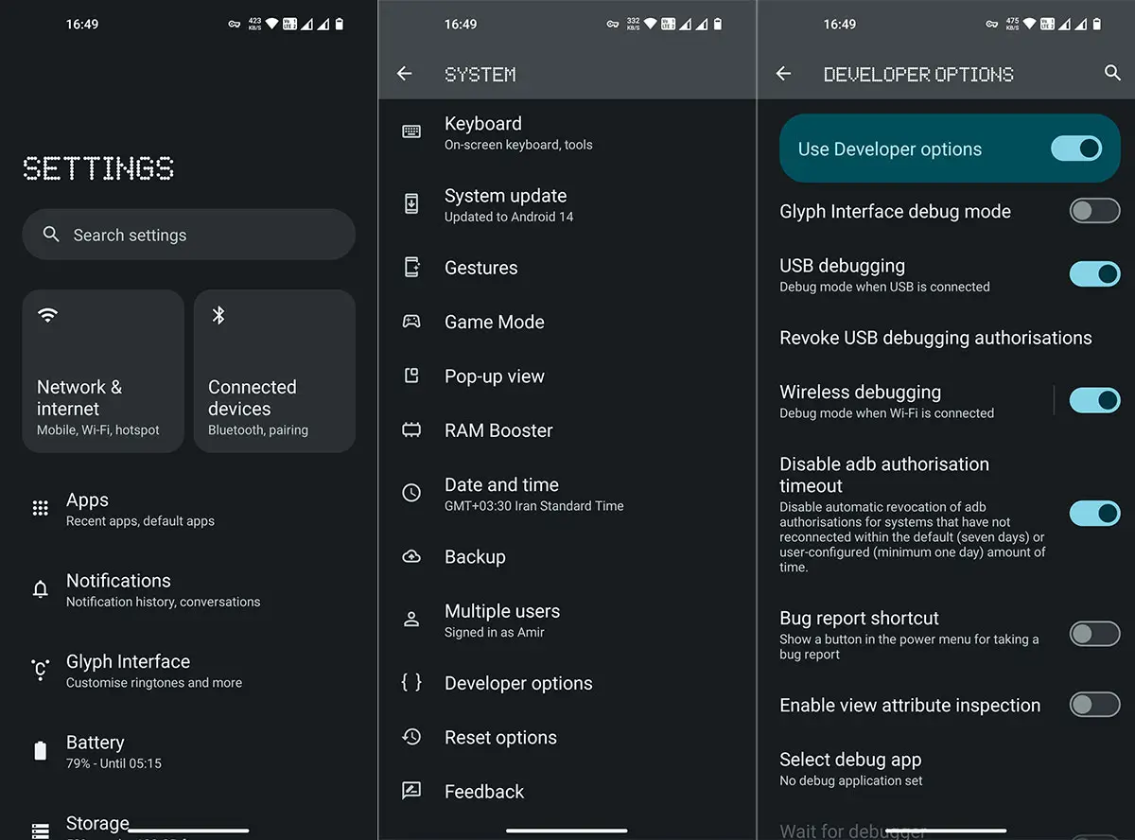Go back from the System screen

405,74
